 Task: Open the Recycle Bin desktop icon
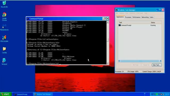tap(4, 4)
